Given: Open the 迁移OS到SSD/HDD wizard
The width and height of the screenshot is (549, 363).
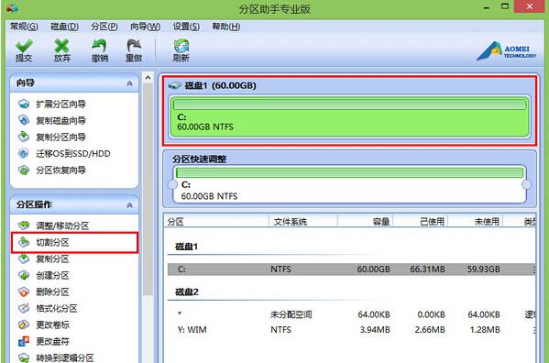Looking at the screenshot, I should pyautogui.click(x=64, y=154).
